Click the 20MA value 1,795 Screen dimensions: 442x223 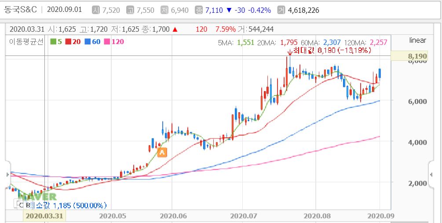(289, 43)
